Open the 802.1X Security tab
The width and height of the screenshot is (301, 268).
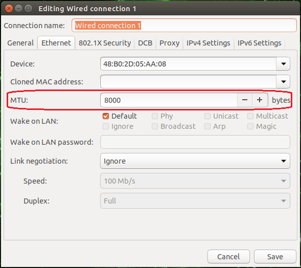(105, 43)
